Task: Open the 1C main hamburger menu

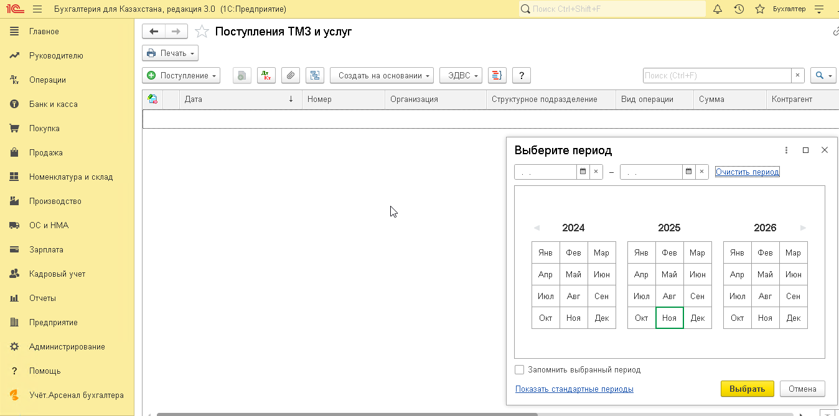Action: [37, 9]
